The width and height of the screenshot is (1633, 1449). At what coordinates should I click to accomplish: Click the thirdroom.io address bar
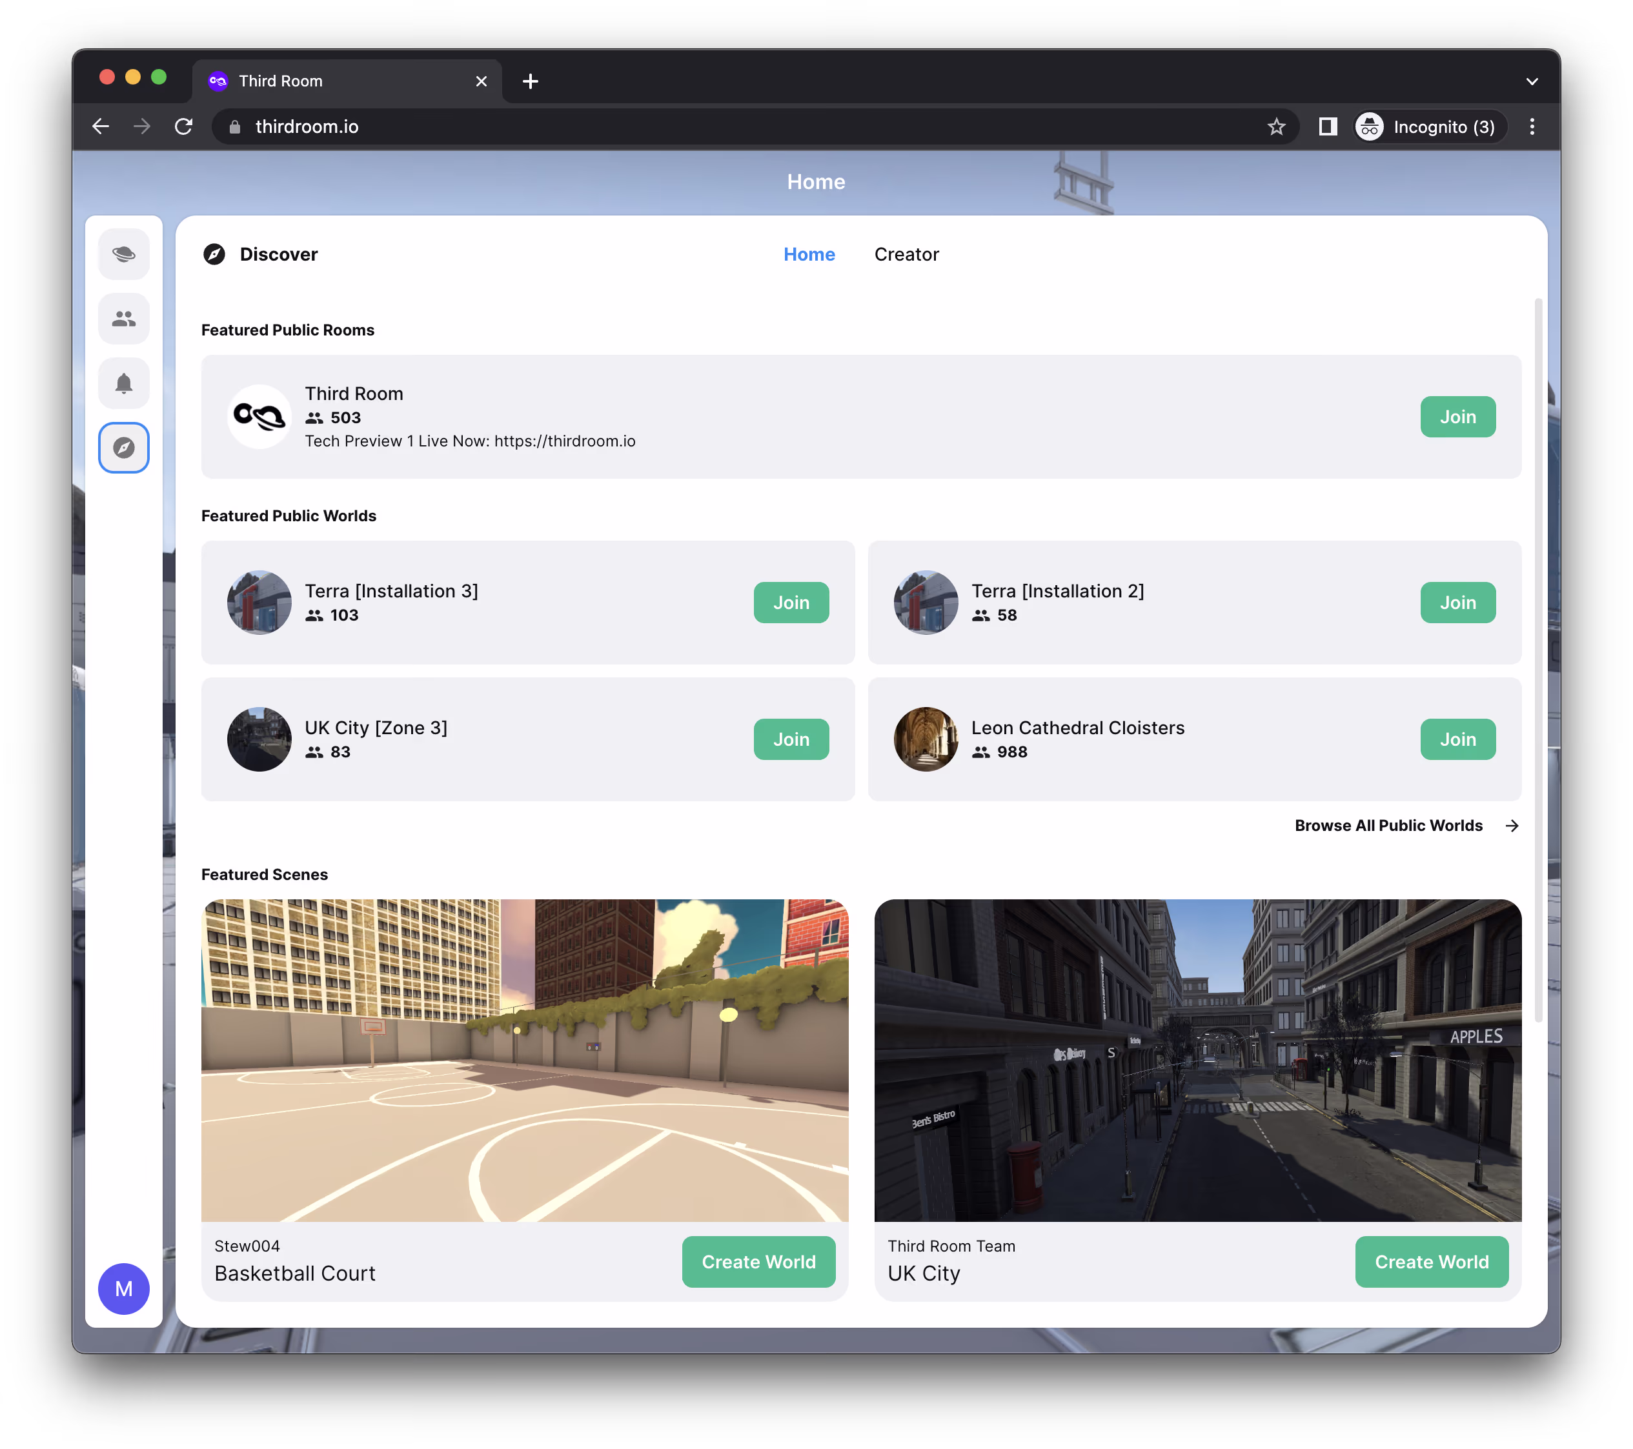(x=719, y=127)
